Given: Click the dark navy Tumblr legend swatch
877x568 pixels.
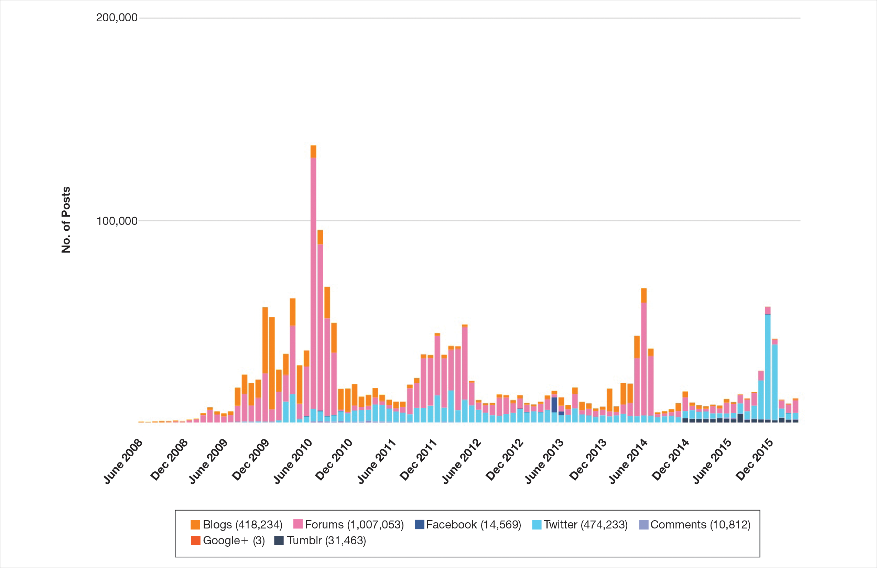Looking at the screenshot, I should pos(279,540).
